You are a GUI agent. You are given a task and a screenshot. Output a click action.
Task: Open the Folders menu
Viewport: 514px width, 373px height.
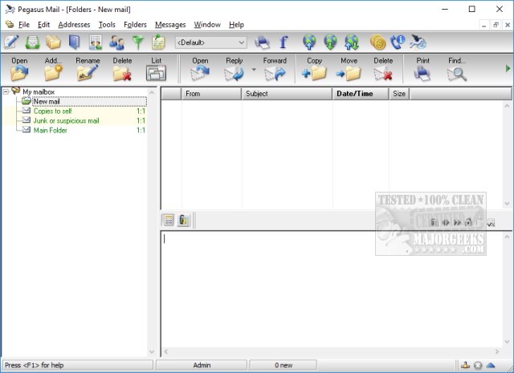(x=135, y=25)
